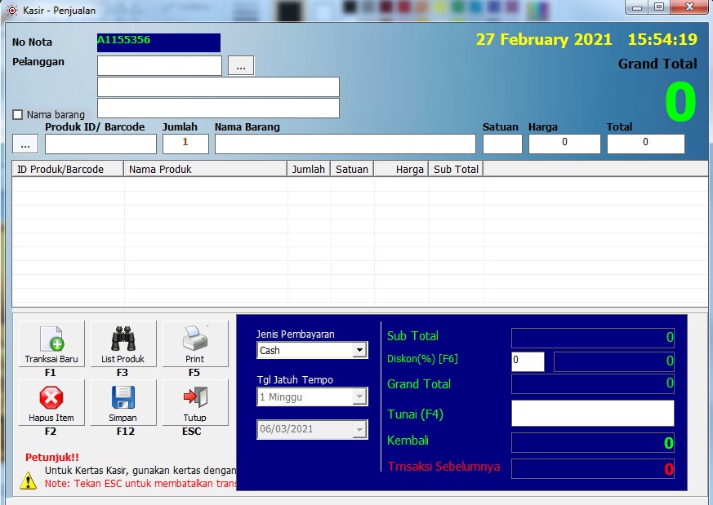Expand the Tgl Jatuh Tempo dropdown
The height and width of the screenshot is (505, 713).
point(359,396)
